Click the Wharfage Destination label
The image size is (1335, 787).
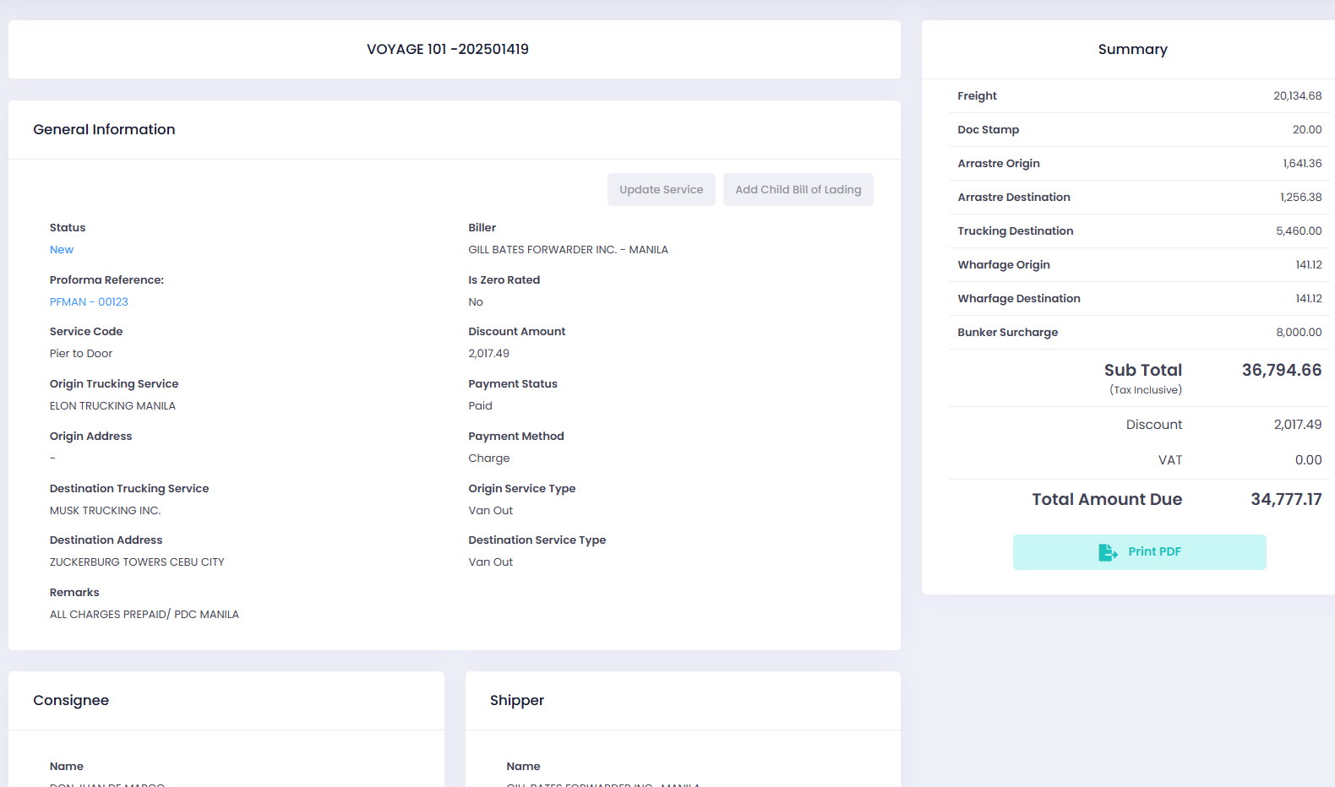click(1019, 299)
